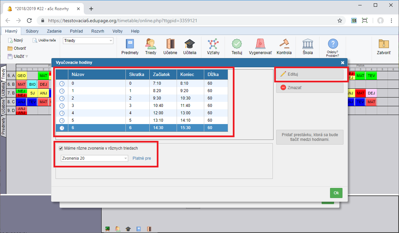Open the Súbory menu
Viewport: 399px width, 233px height.
(32, 31)
